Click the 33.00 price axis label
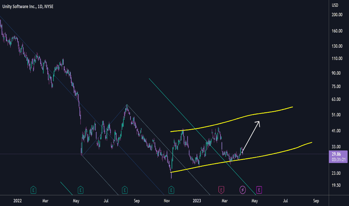 click(336, 147)
